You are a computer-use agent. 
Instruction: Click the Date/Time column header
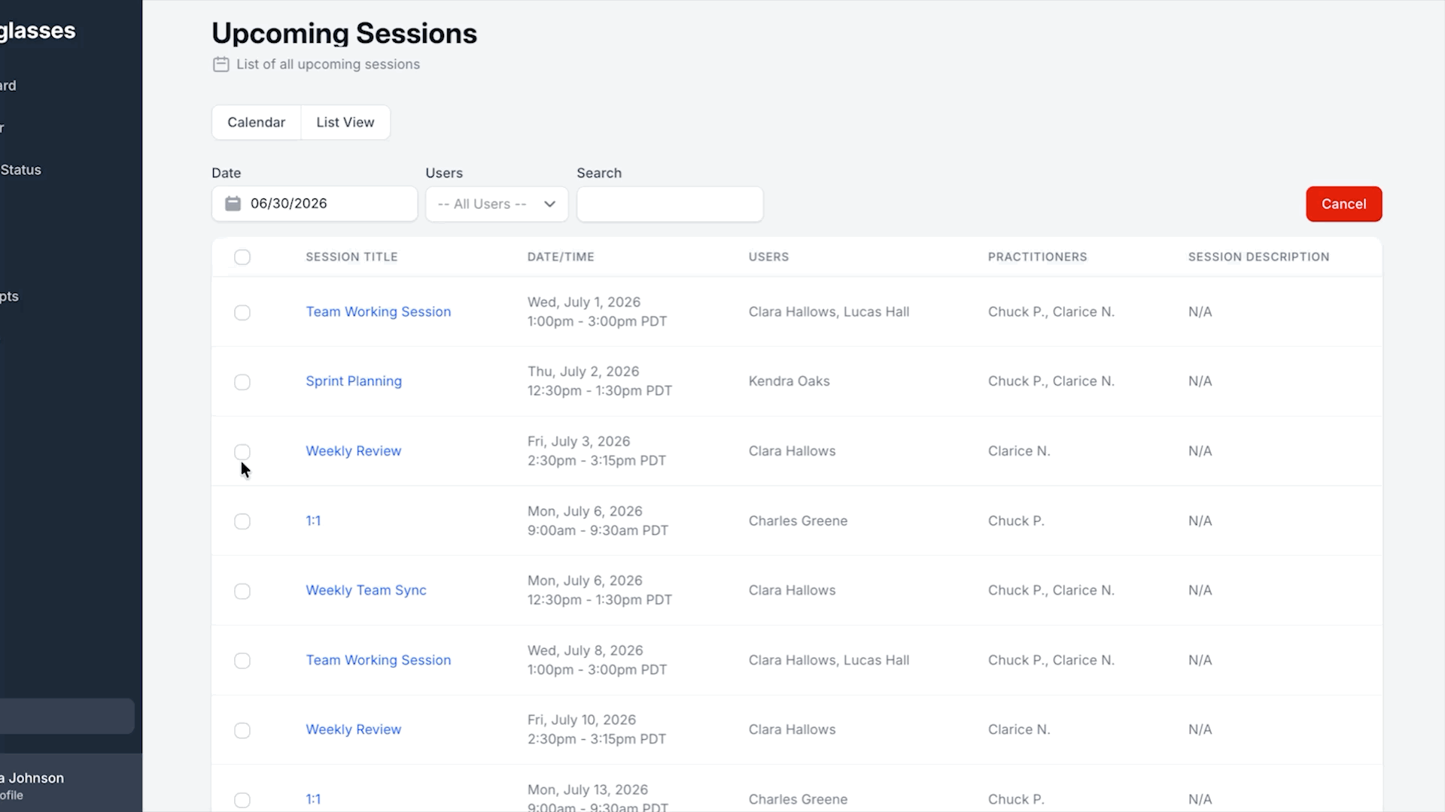click(561, 257)
